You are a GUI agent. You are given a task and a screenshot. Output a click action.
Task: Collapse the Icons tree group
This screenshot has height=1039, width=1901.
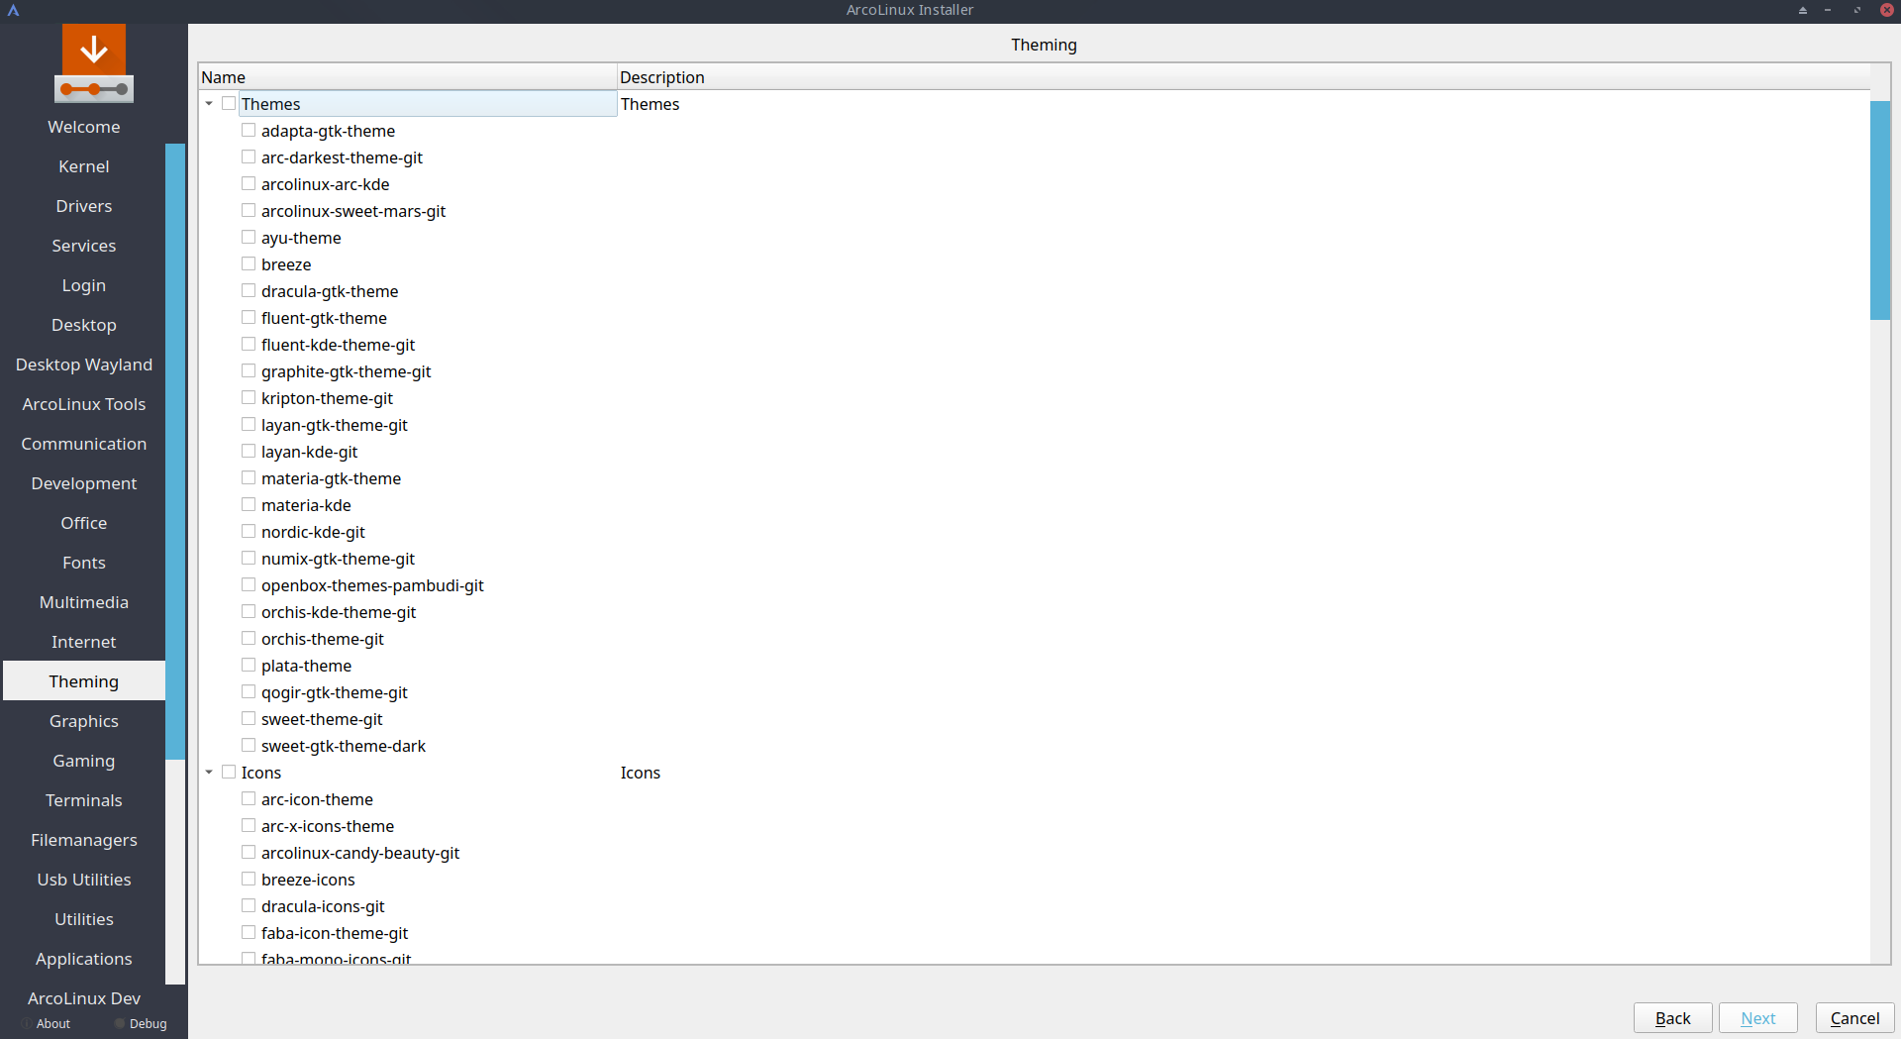tap(209, 773)
